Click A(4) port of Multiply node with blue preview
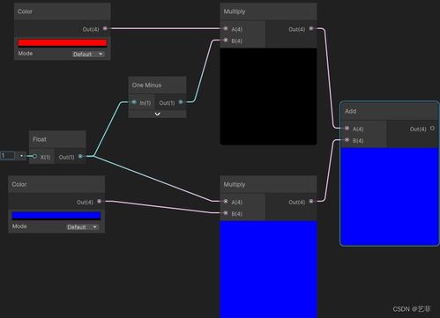Image resolution: width=440 pixels, height=318 pixels. [x=226, y=202]
